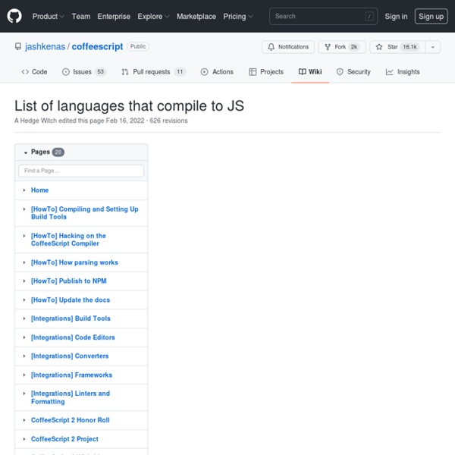Click the Actions play icon

pyautogui.click(x=204, y=72)
